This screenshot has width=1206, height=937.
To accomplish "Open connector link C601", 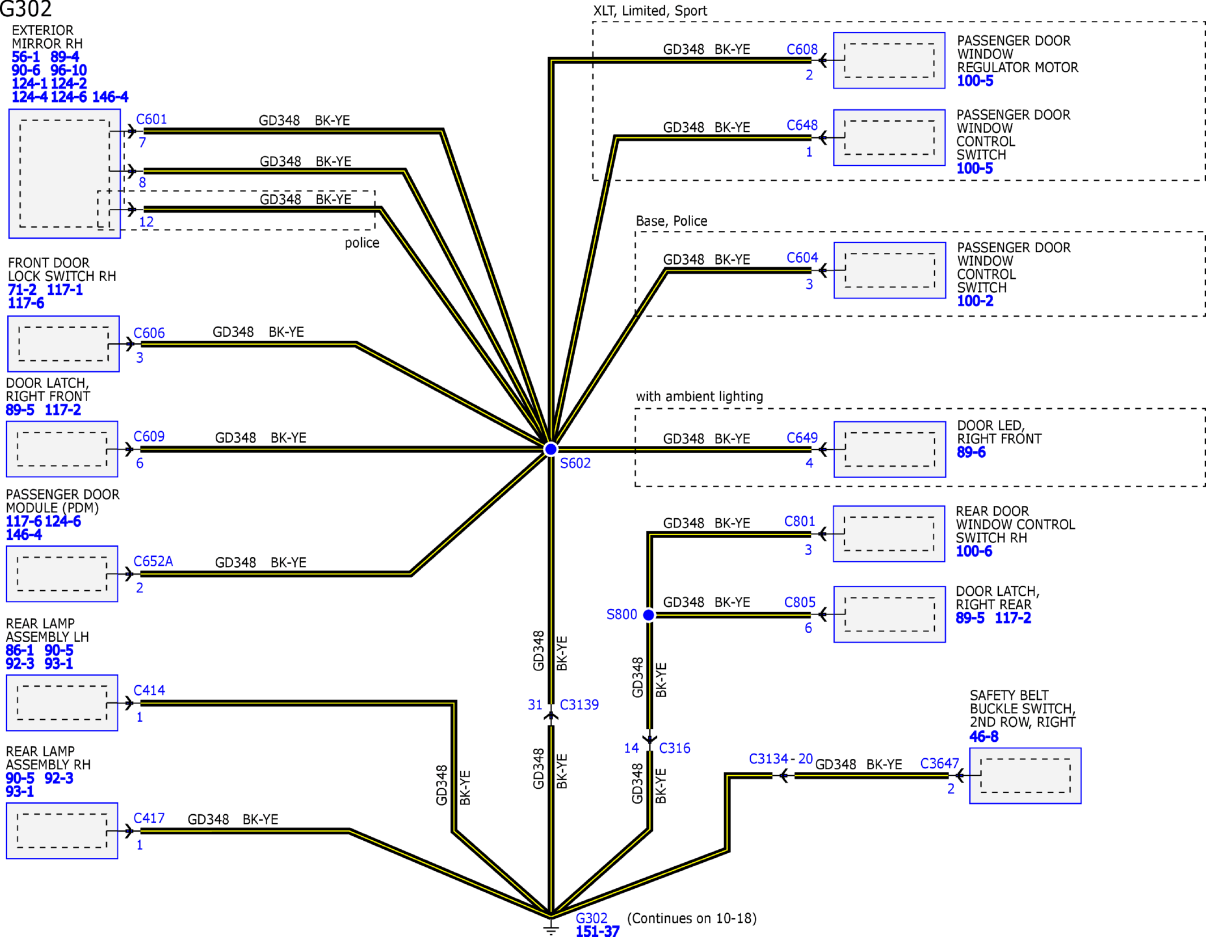I will coord(151,119).
